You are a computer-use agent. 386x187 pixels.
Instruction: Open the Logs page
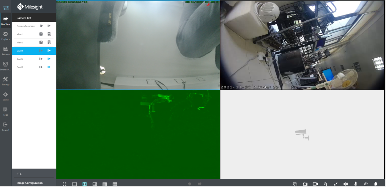pos(5,111)
